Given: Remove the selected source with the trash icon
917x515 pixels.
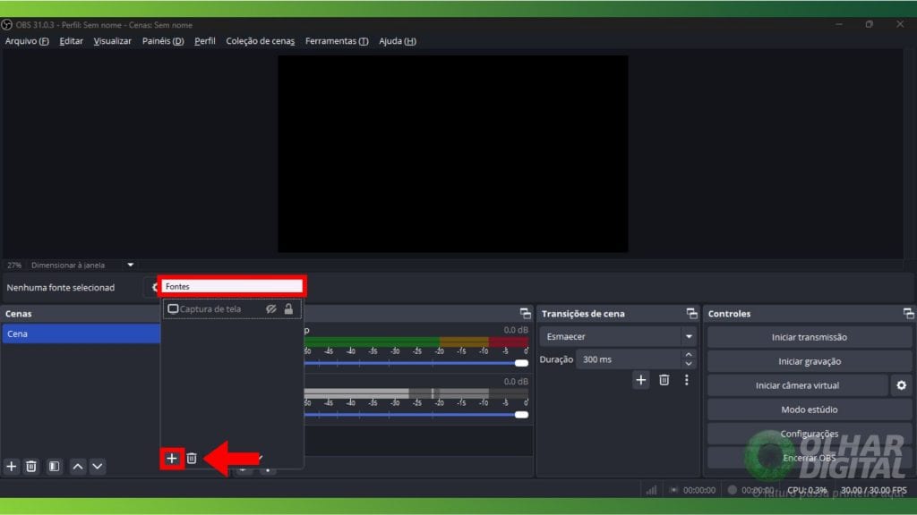Looking at the screenshot, I should click(x=192, y=459).
